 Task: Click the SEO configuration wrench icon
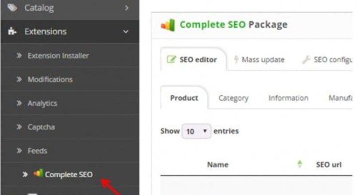tap(306, 60)
